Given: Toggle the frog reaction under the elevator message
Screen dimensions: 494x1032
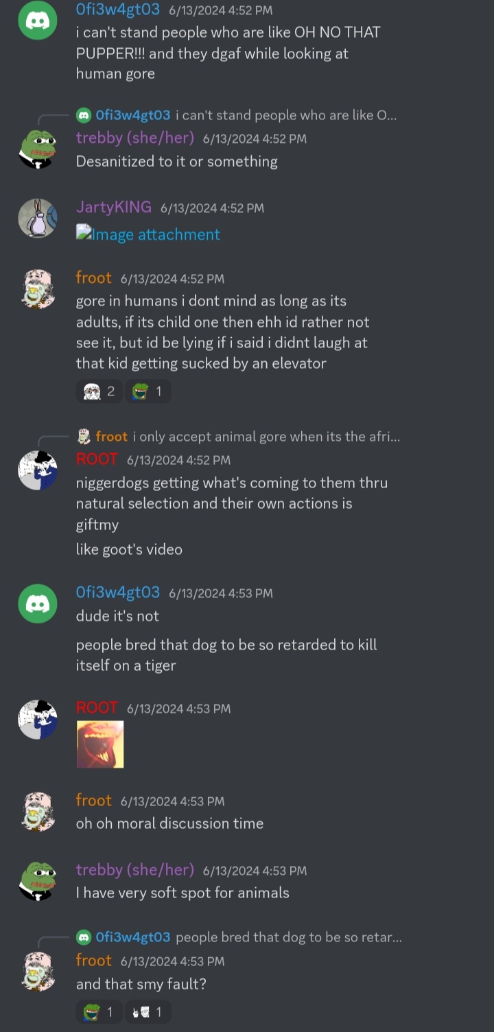Looking at the screenshot, I should (148, 391).
